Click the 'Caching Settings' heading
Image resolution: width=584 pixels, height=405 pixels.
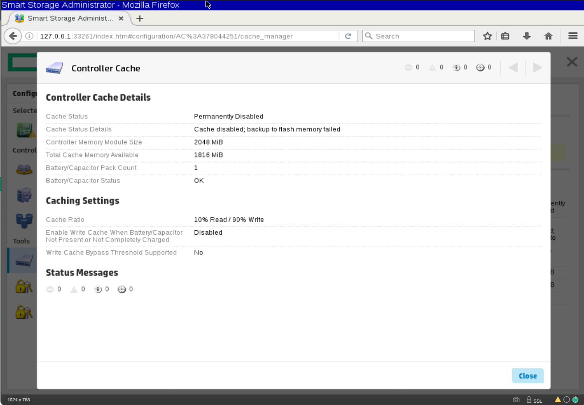click(82, 200)
